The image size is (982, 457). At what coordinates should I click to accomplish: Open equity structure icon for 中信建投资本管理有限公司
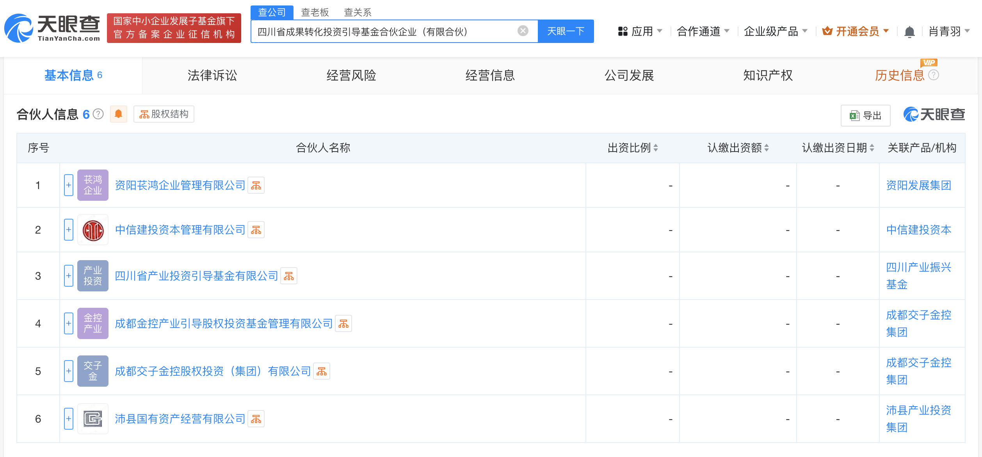256,230
